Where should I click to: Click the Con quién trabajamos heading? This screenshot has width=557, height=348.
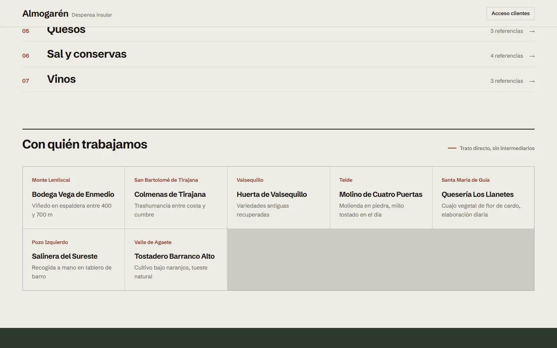85,144
